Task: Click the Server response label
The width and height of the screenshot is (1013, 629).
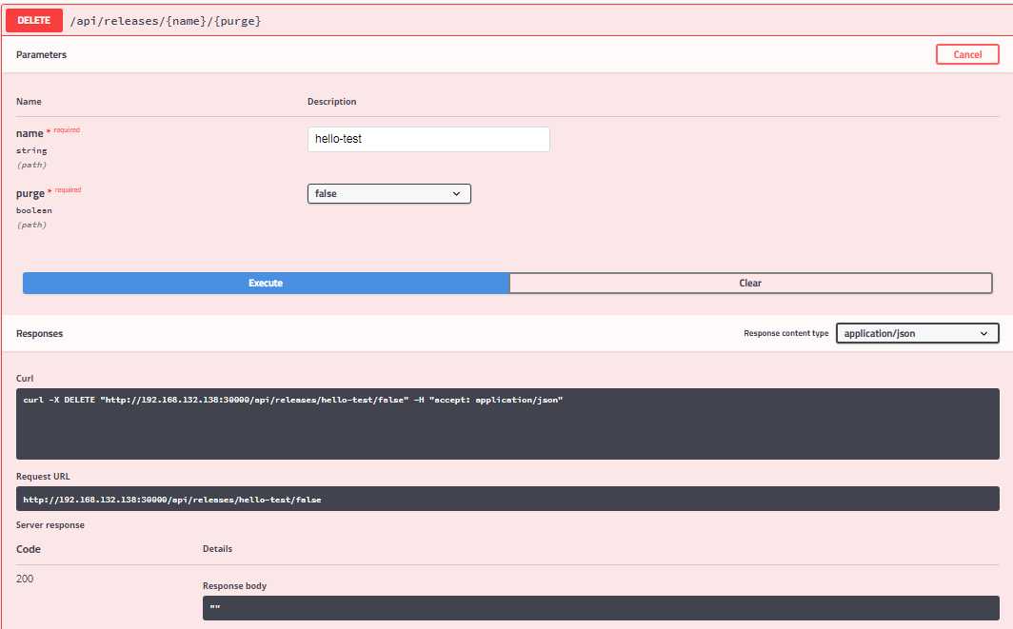Action: click(50, 525)
